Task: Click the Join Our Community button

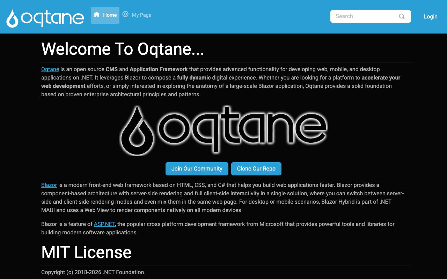Action: [x=197, y=169]
